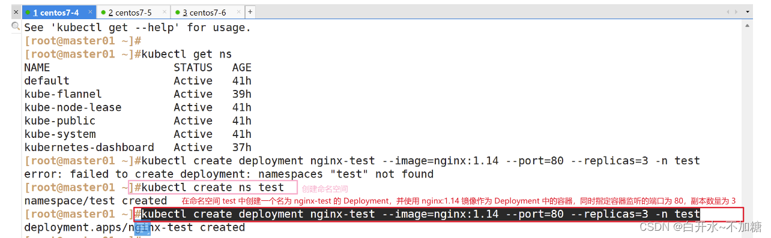Click the 'kubectl create ns test' command
The image size is (771, 238).
[213, 188]
